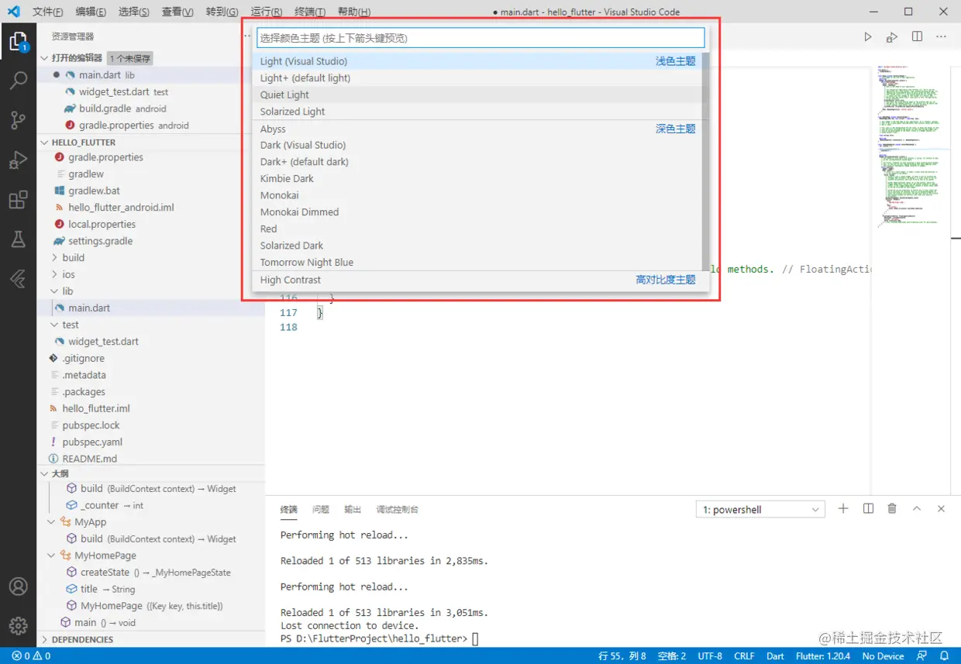This screenshot has width=961, height=664.
Task: Maximize panel with the up chevron
Action: 917,509
